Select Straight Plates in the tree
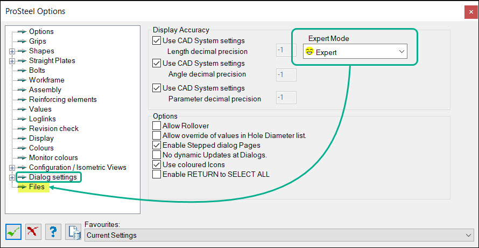 coord(52,60)
